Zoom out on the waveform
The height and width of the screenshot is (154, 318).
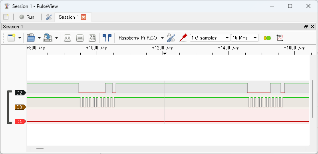80,38
